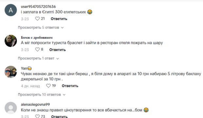Expand Просмотреть 5 ответов replies
203x118 pixels.
pos(41,27)
